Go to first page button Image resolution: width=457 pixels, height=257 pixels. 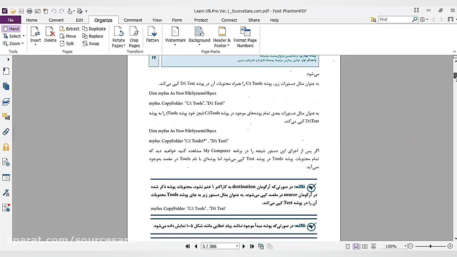point(187,246)
